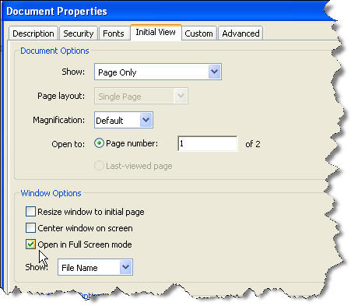Image resolution: width=351 pixels, height=306 pixels.
Task: Select the Initial View tab
Action: click(x=156, y=32)
